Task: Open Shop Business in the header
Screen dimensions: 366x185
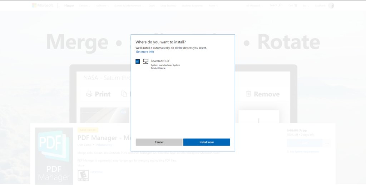Action: (x=168, y=6)
